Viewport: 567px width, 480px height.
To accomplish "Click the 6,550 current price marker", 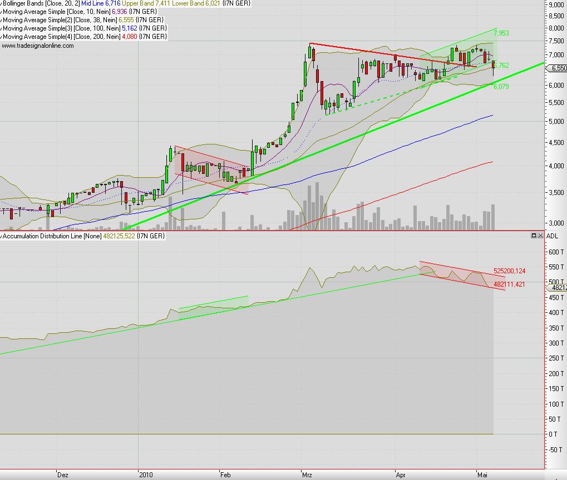I will click(x=558, y=68).
